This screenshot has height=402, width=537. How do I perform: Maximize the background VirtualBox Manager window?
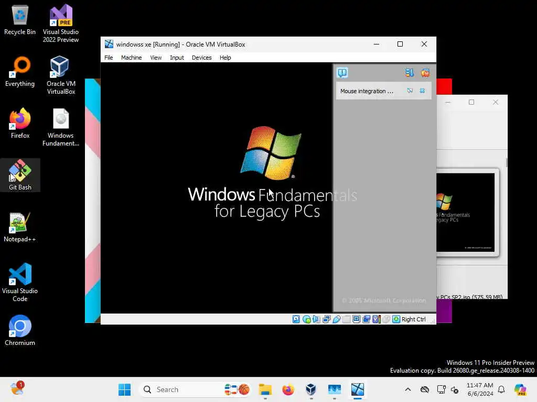471,102
